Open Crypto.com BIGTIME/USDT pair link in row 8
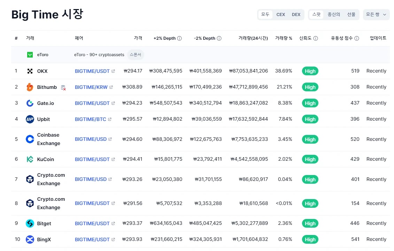This screenshot has width=394, height=251. click(92, 203)
